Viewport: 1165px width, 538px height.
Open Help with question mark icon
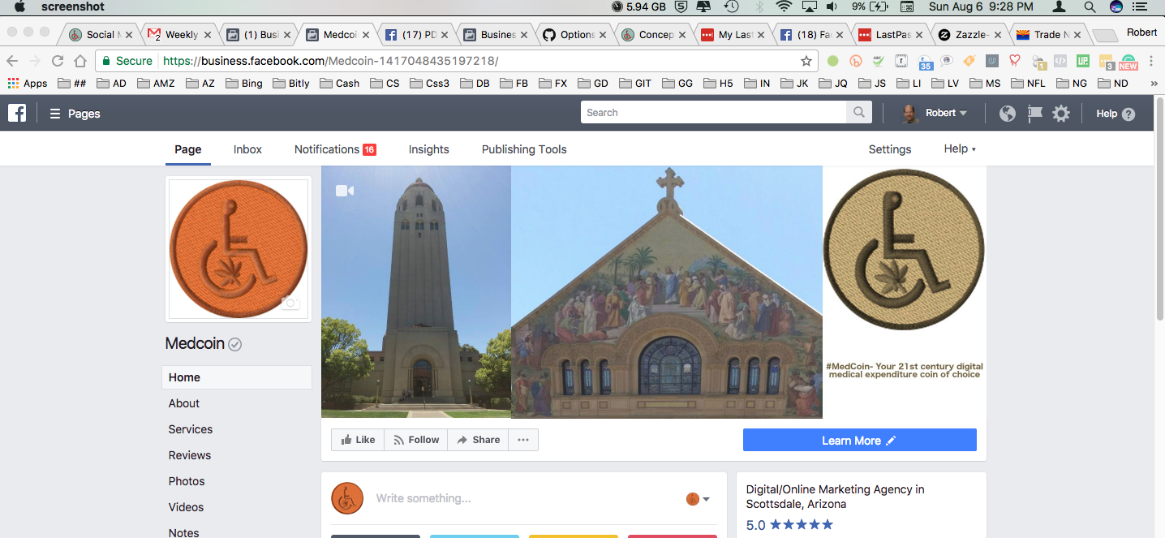pyautogui.click(x=1116, y=114)
